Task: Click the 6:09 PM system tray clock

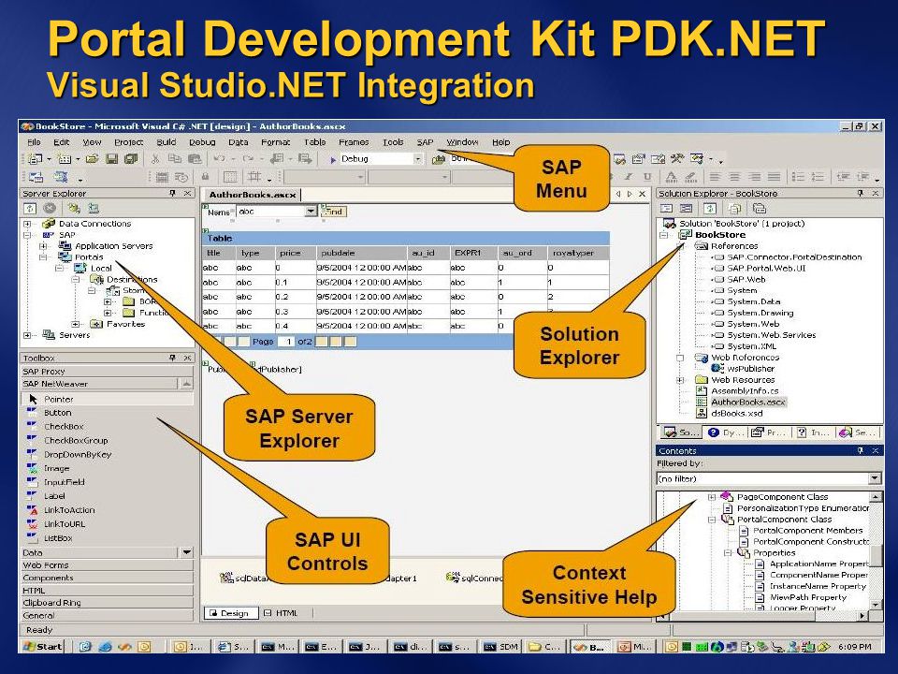Action: (854, 647)
